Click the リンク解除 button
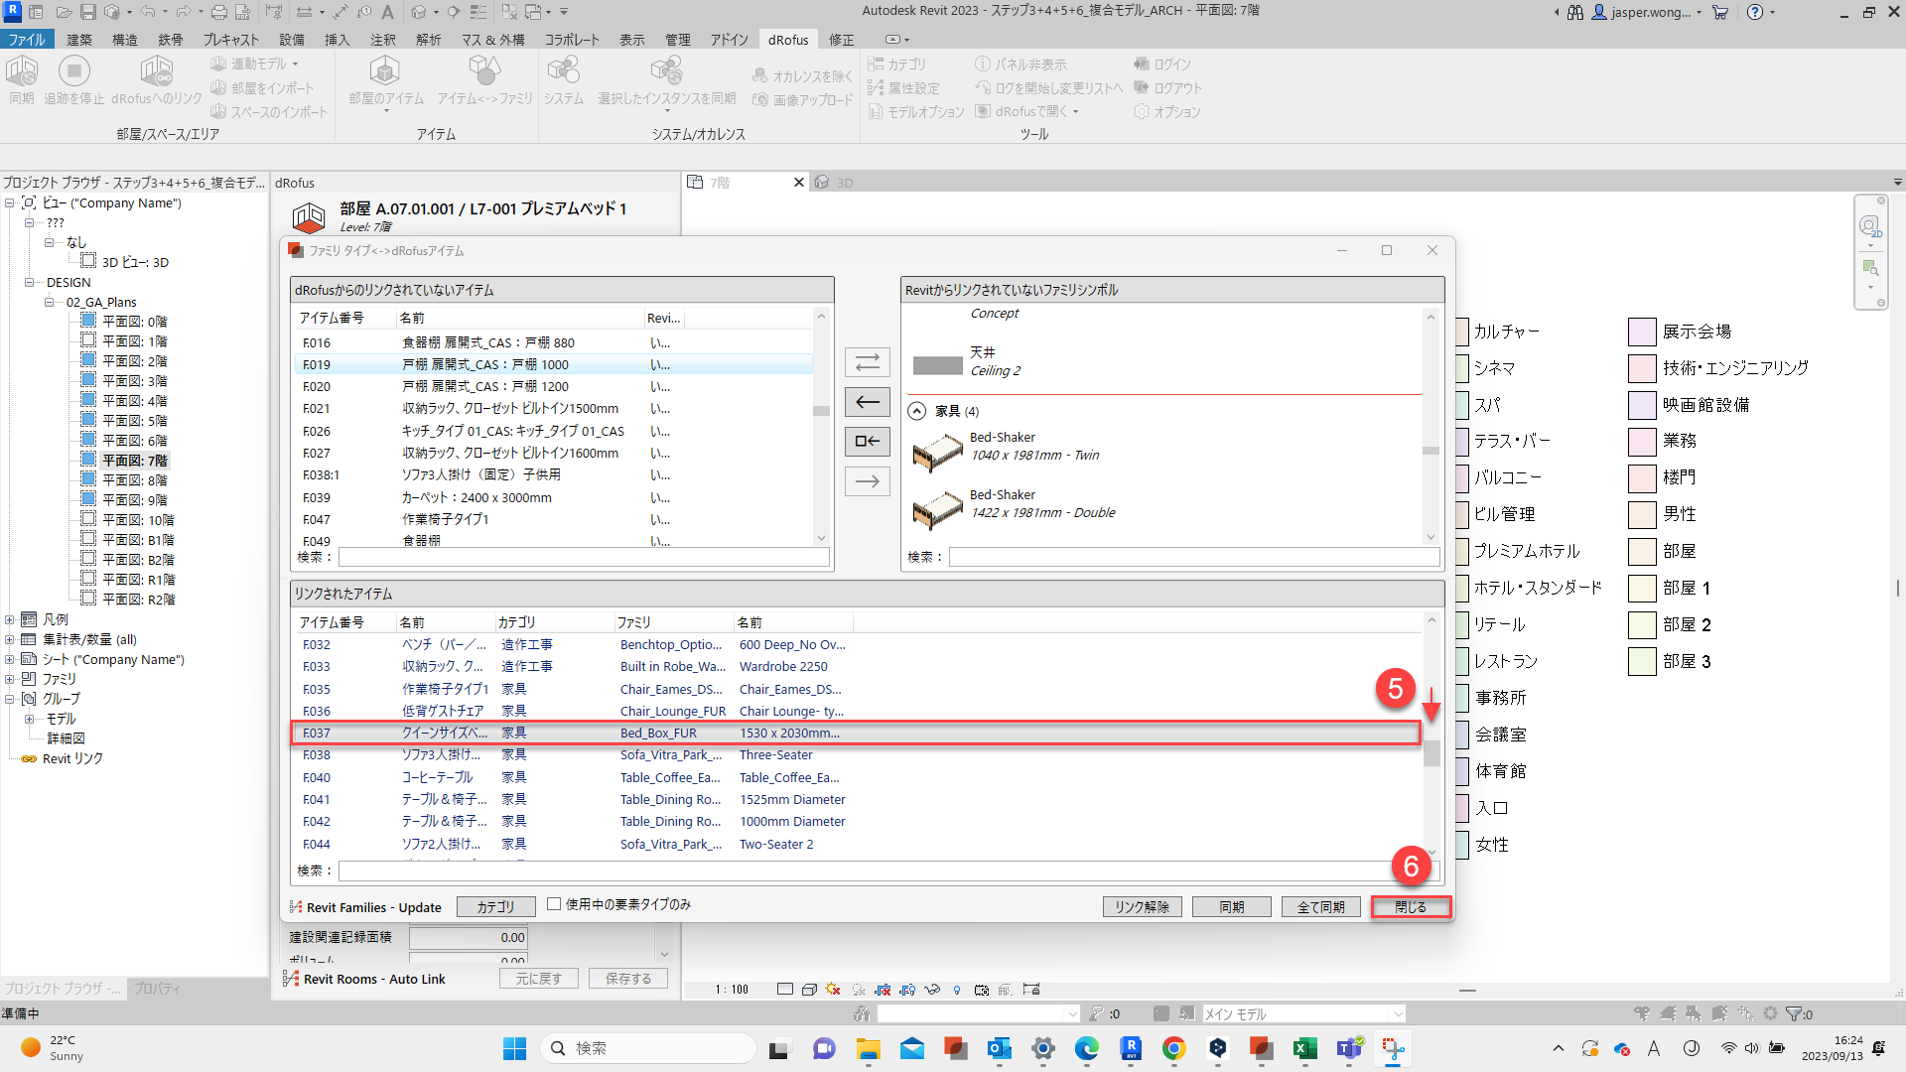Image resolution: width=1906 pixels, height=1072 pixels. coord(1142,907)
